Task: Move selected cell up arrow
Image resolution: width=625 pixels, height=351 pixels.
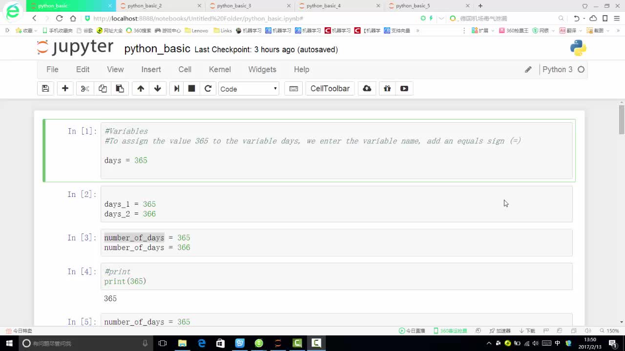Action: [x=141, y=89]
